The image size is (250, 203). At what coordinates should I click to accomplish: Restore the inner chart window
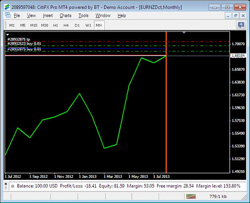point(236,16)
